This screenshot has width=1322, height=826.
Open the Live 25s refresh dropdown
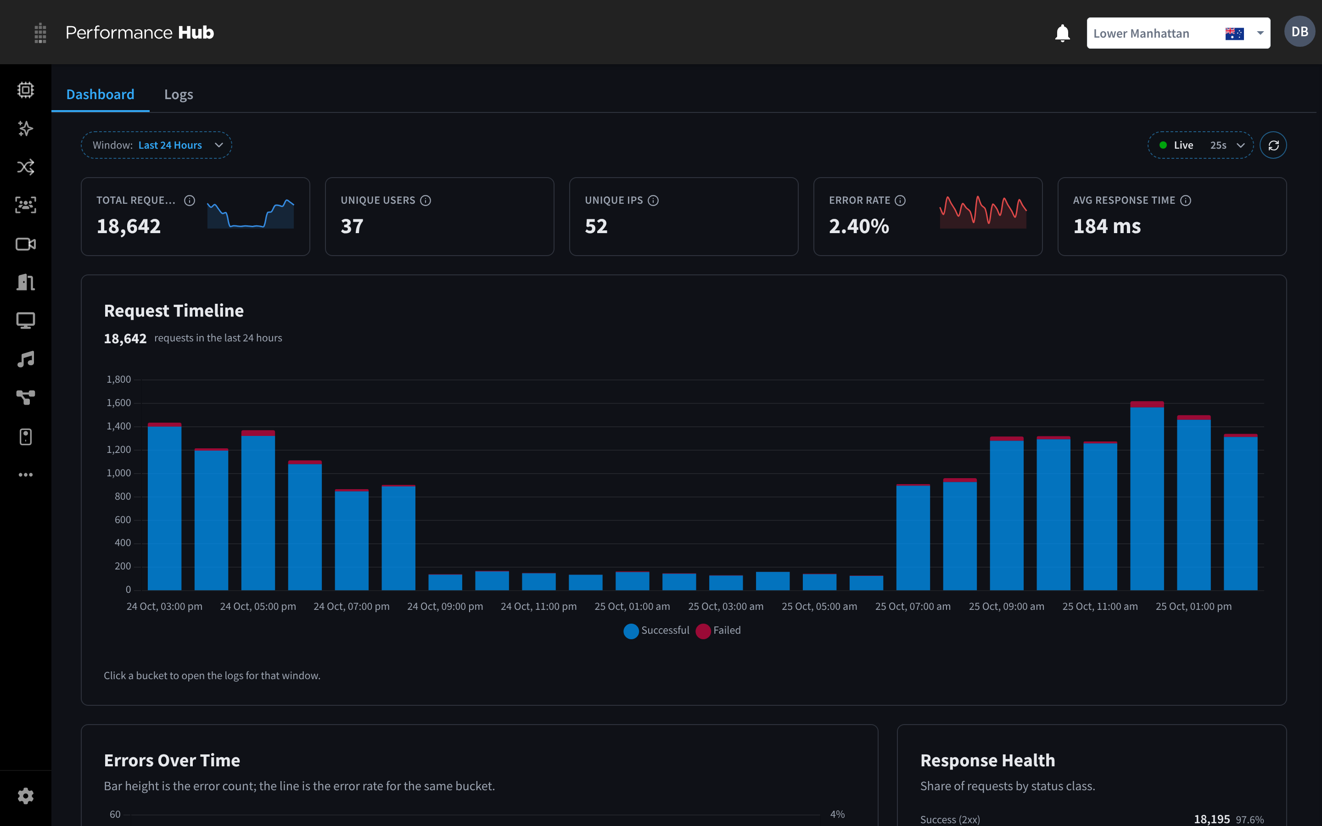pos(1201,145)
